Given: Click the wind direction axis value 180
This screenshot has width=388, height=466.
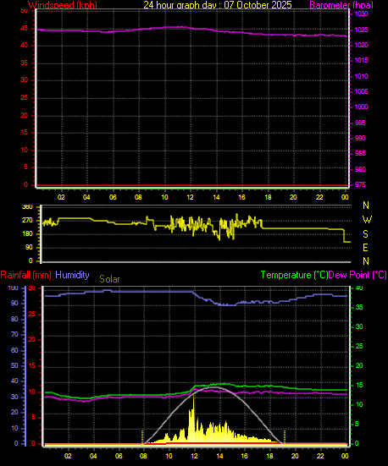Looking at the screenshot, I should point(27,234).
